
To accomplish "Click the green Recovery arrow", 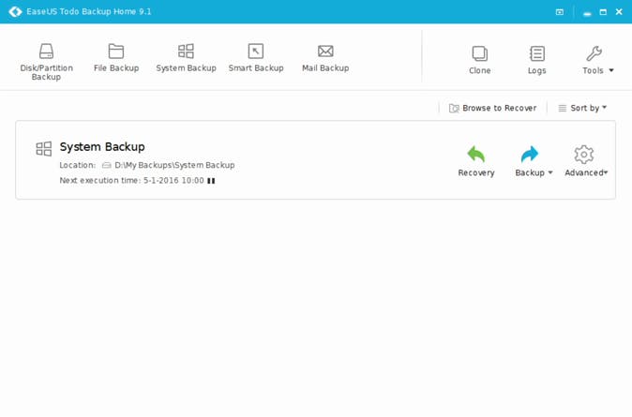I will pyautogui.click(x=476, y=154).
